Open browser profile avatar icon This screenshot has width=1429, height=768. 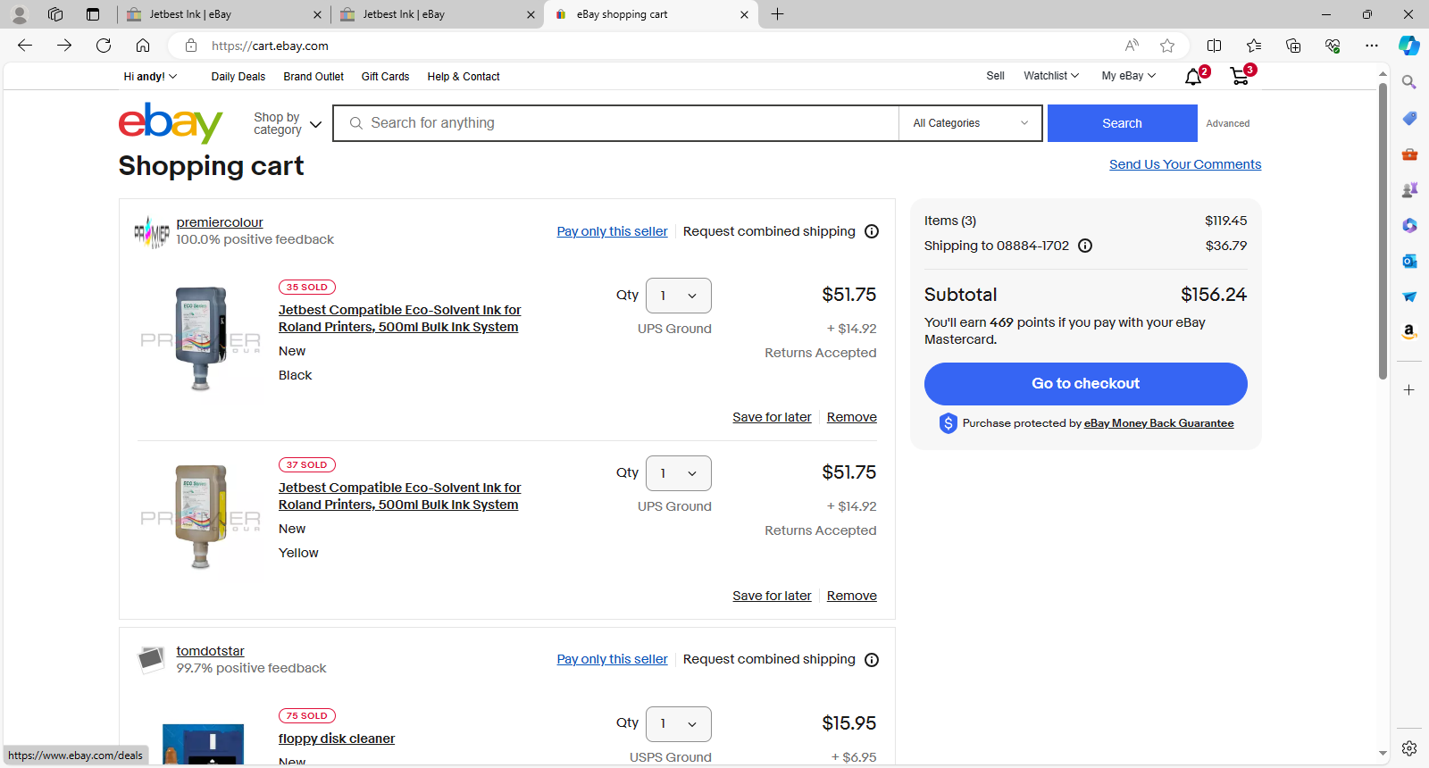point(20,14)
